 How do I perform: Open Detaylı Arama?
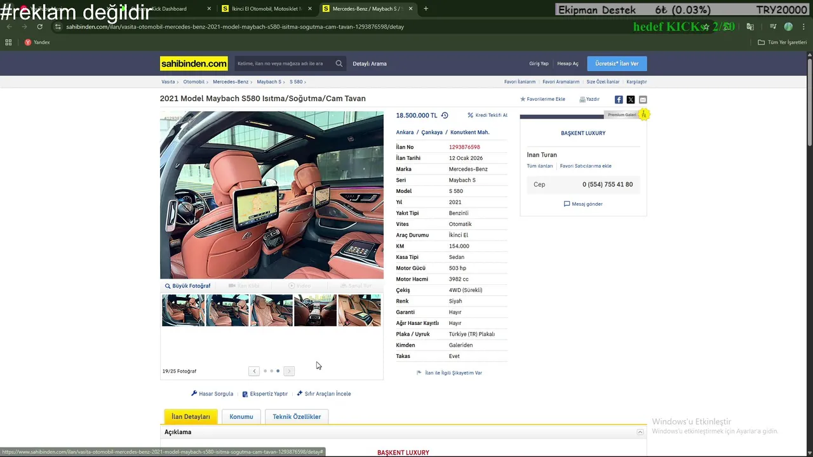tap(370, 63)
